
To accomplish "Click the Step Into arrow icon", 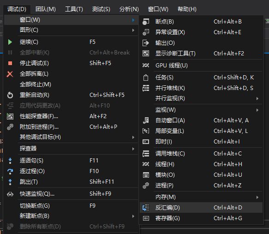I will [10, 161].
